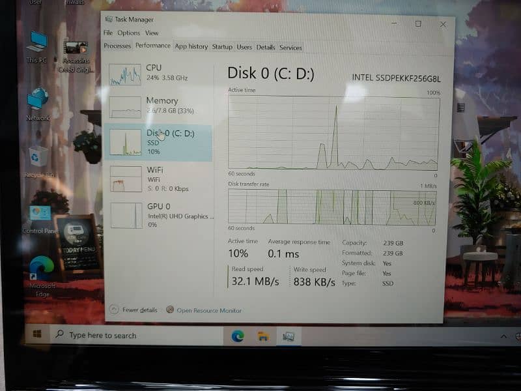Select GPU 0 Intel UHD Graphics item

(159, 215)
